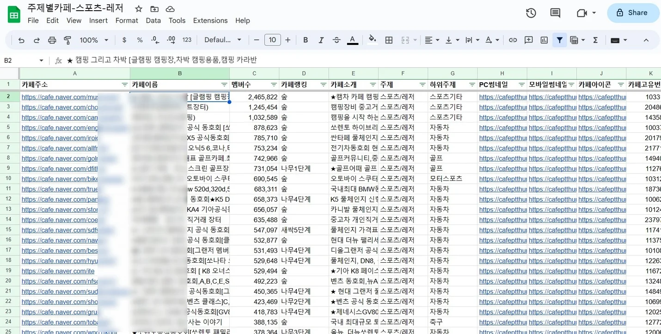Open filter on 주제 column
Viewport: 661px width, 334px height.
(422, 85)
